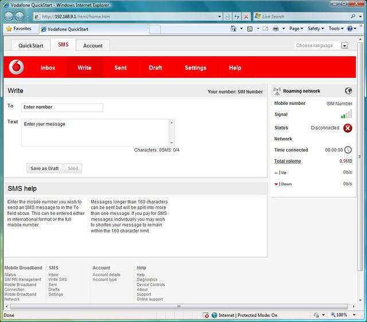Open the Safety menu dropdown
Screen dimensions: 367x322
[316, 29]
